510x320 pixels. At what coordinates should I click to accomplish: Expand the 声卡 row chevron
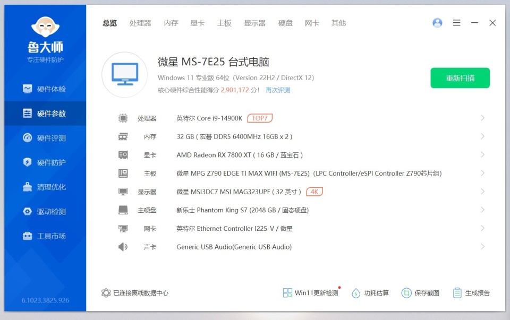(x=483, y=247)
